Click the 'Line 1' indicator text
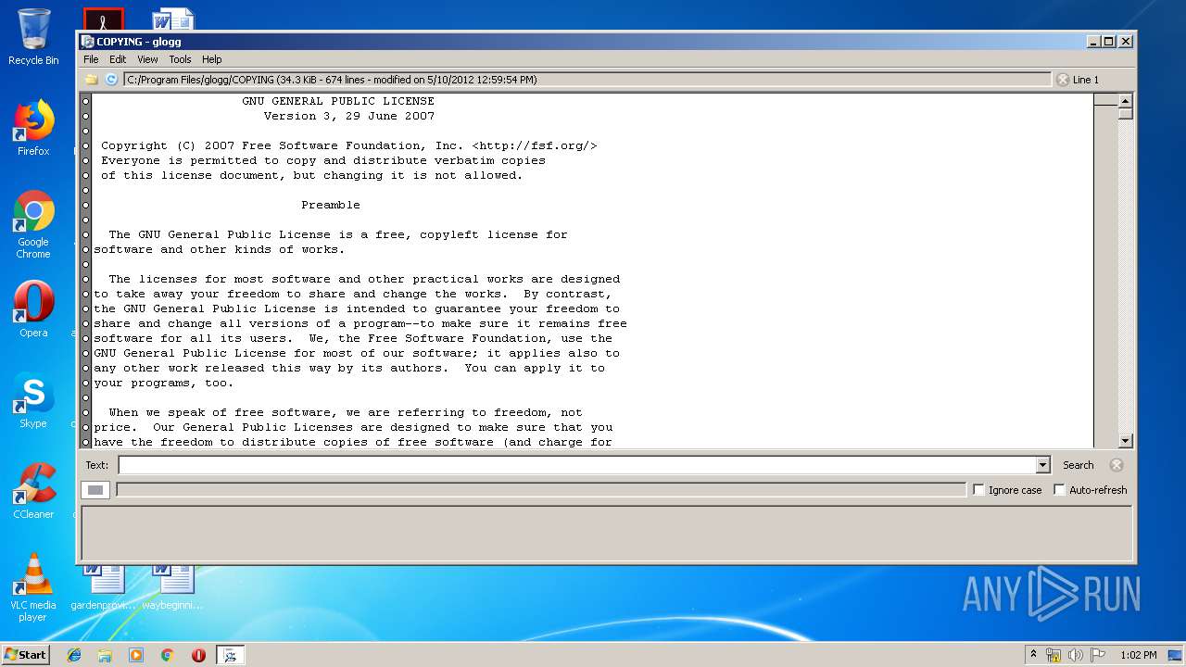1186x667 pixels. point(1086,80)
